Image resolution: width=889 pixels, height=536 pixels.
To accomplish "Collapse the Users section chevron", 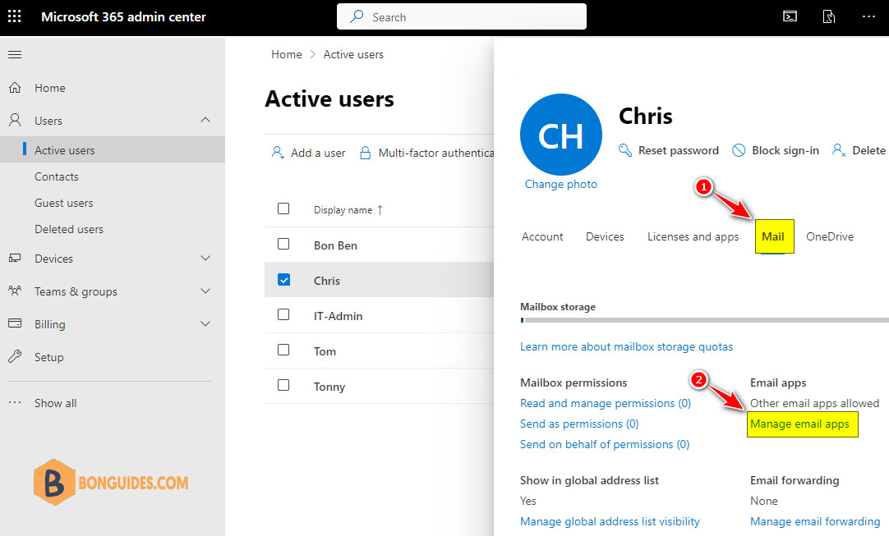I will [x=205, y=120].
